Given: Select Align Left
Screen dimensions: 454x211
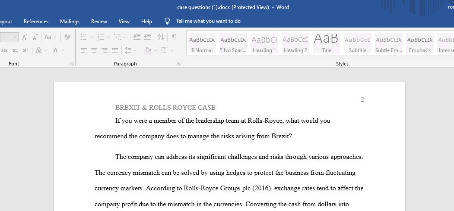Looking at the screenshot, I should (x=84, y=50).
